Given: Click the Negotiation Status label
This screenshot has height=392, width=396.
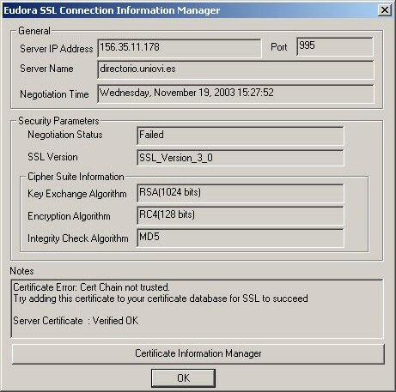Looking at the screenshot, I should point(65,135).
